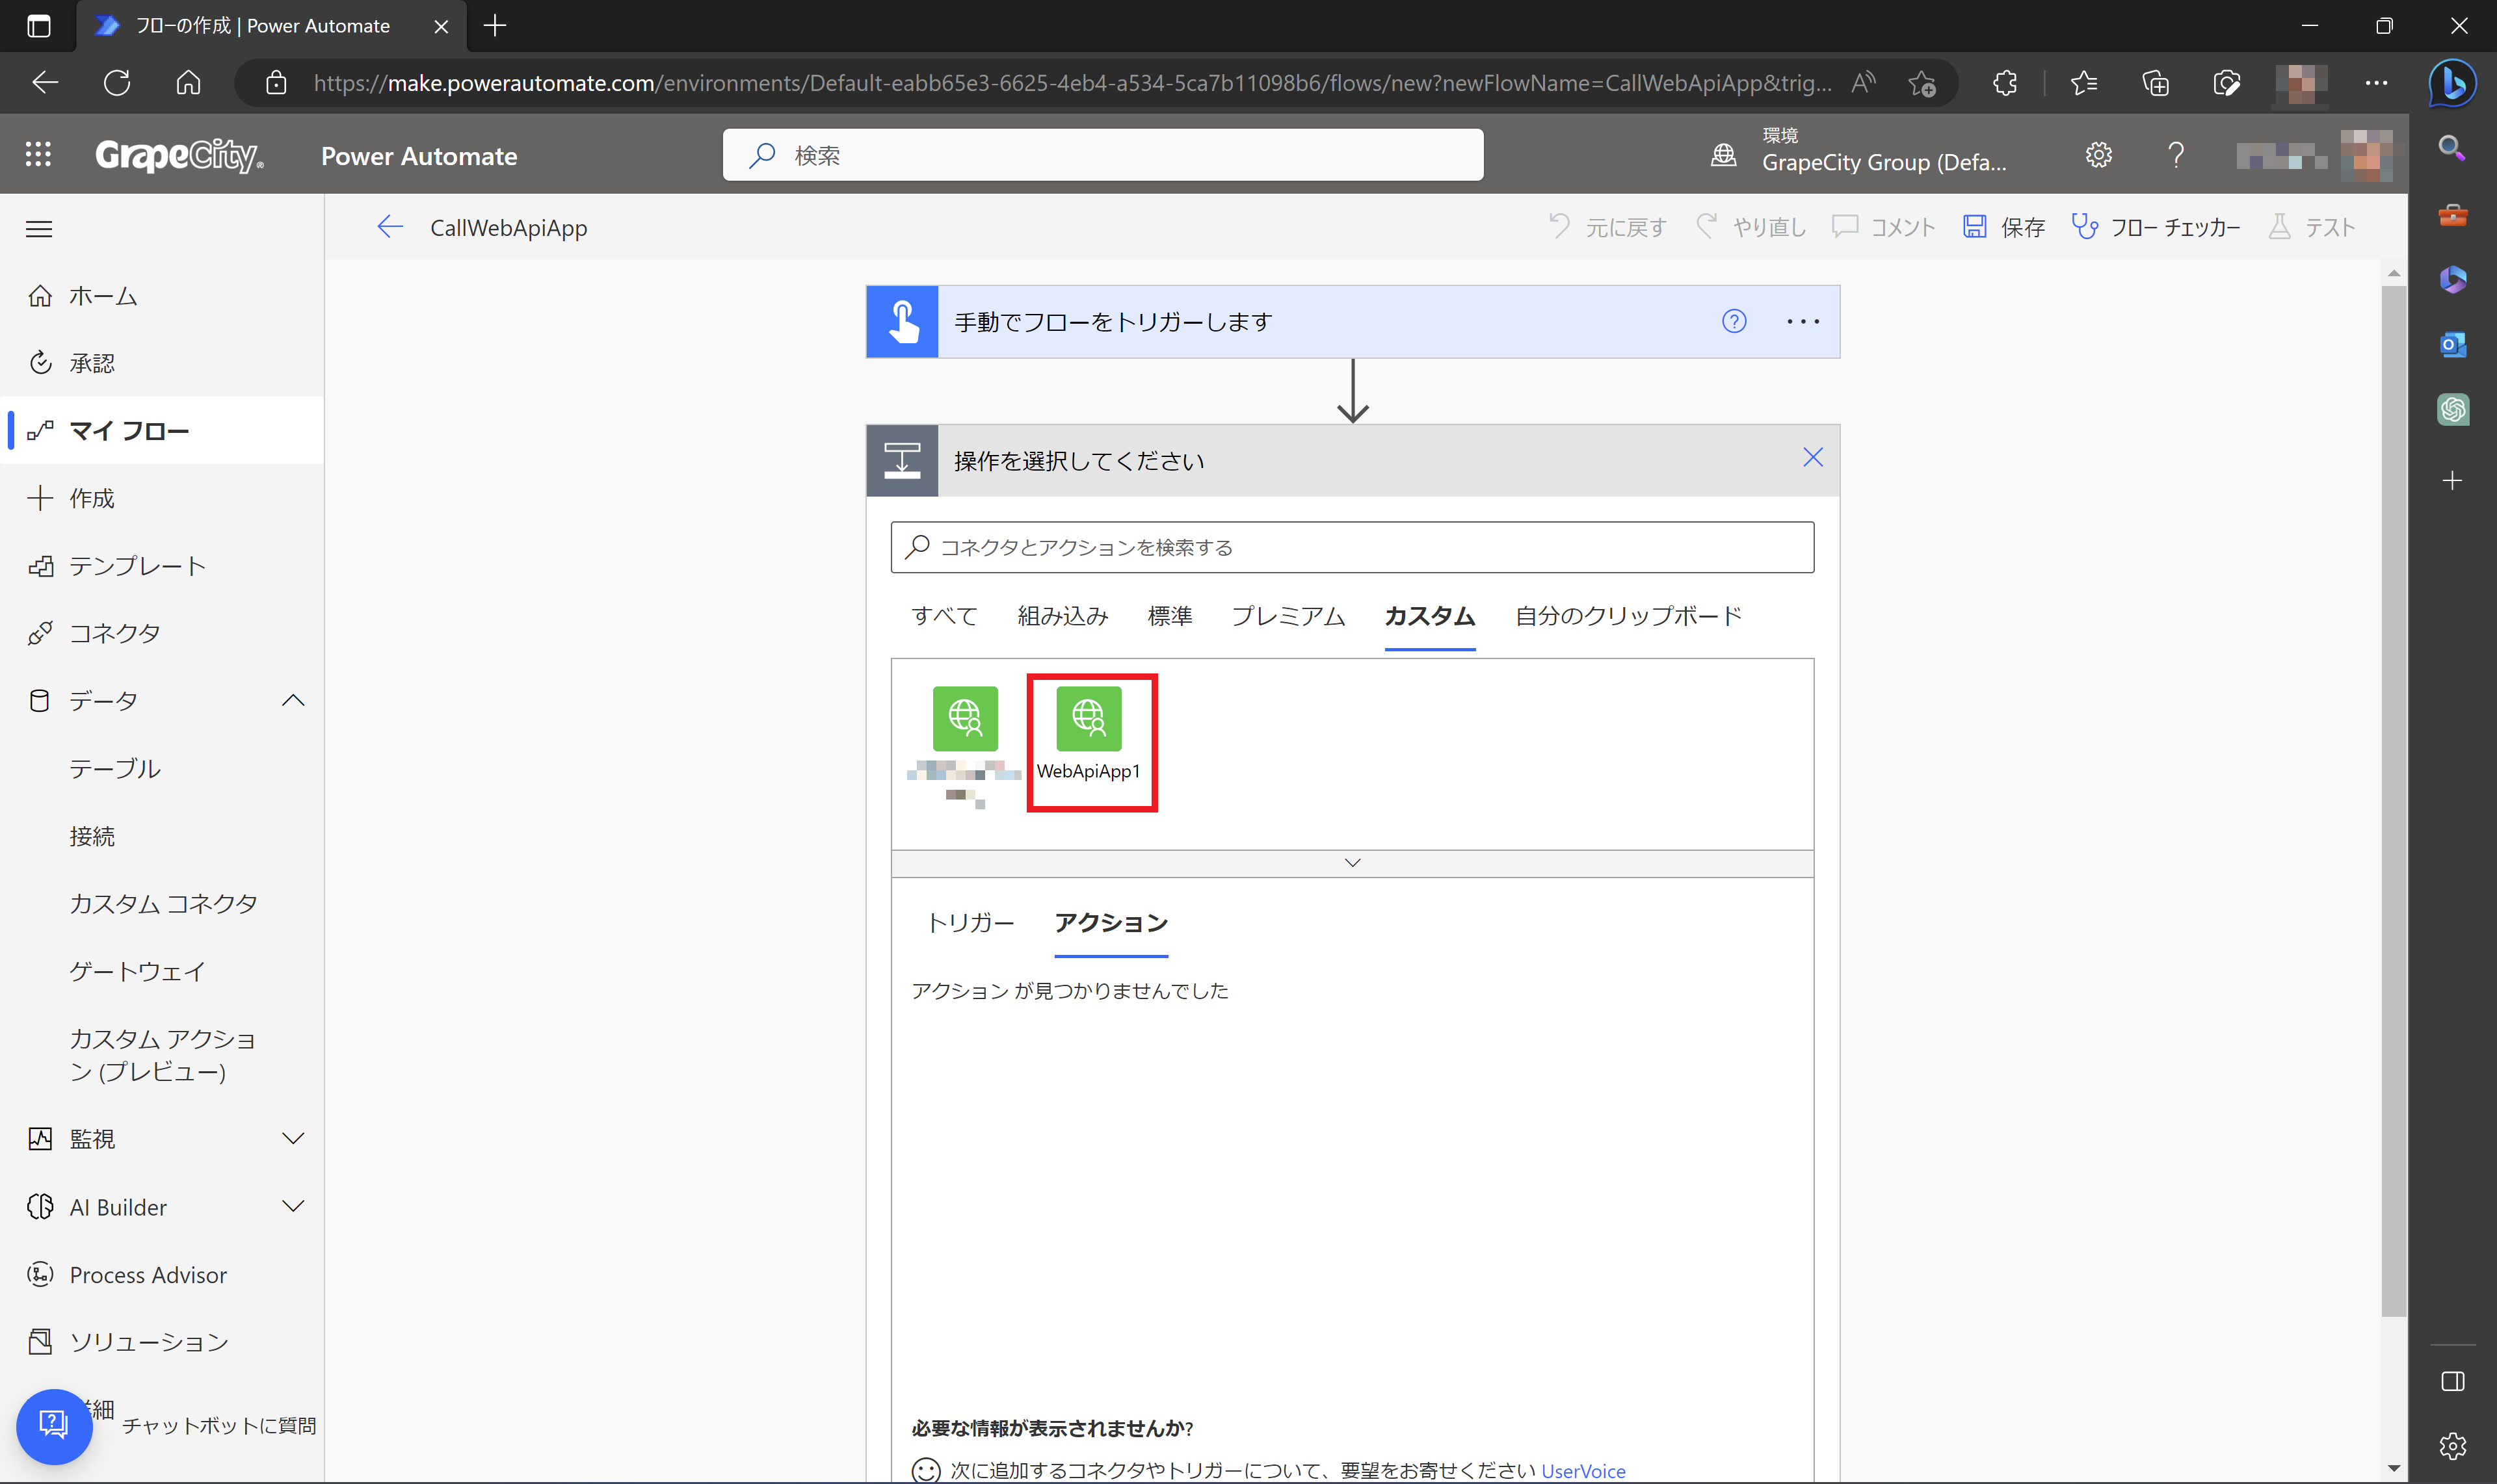Close the choose operation panel
The image size is (2497, 1484).
point(1813,457)
